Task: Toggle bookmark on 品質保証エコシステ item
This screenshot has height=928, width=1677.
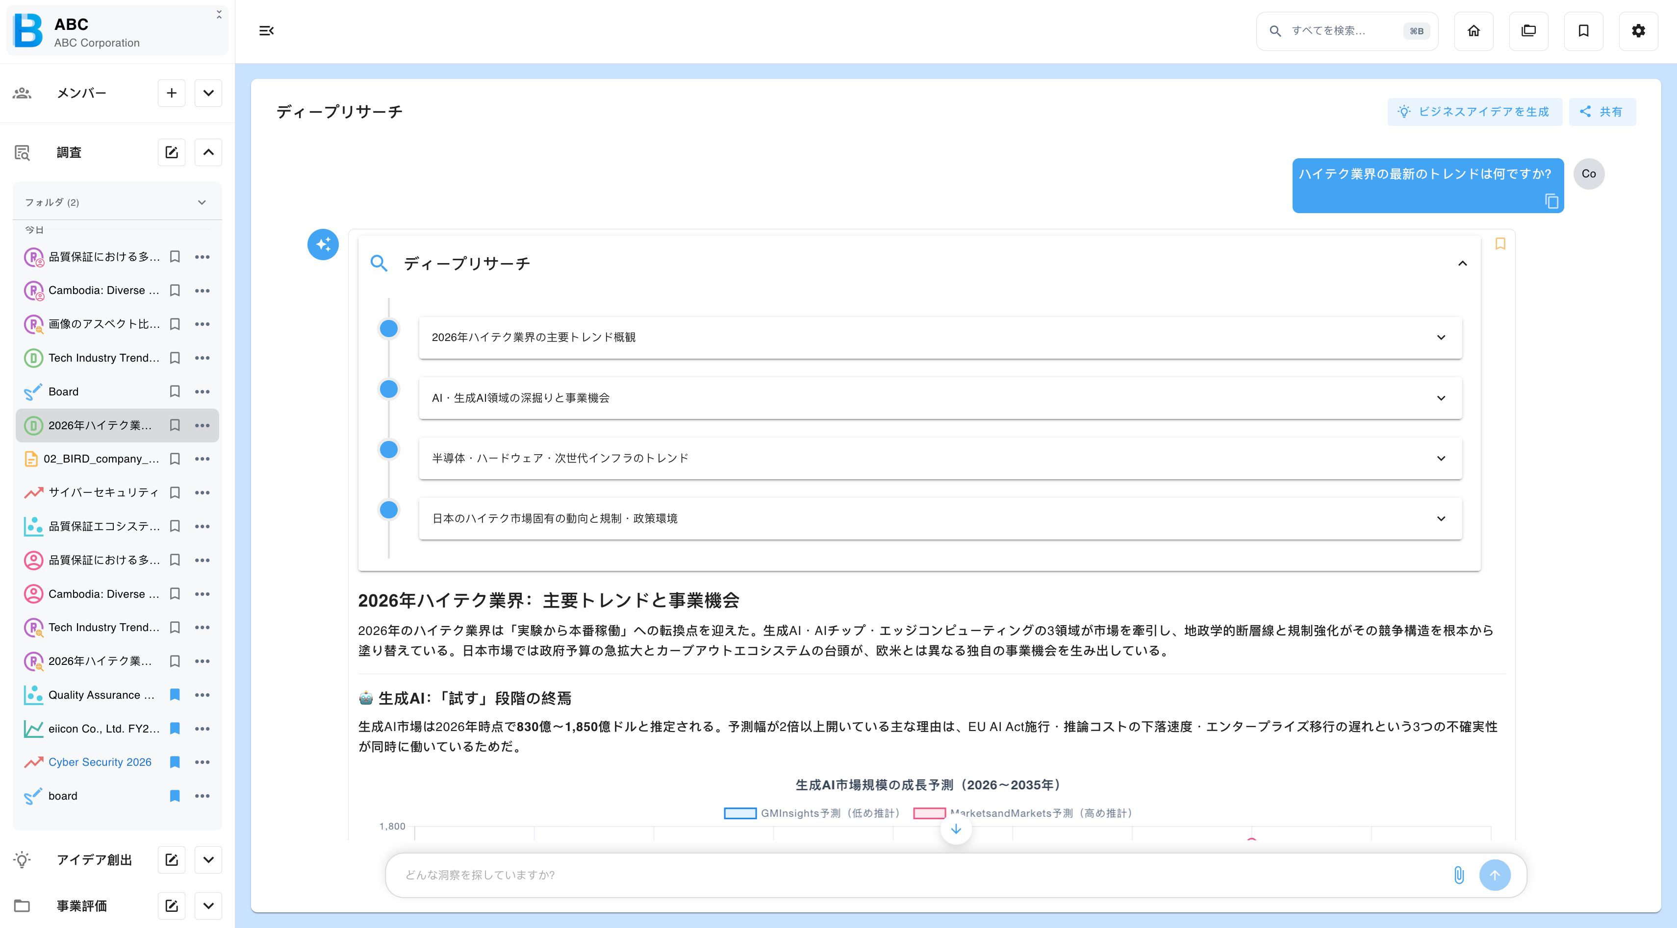Action: [175, 526]
